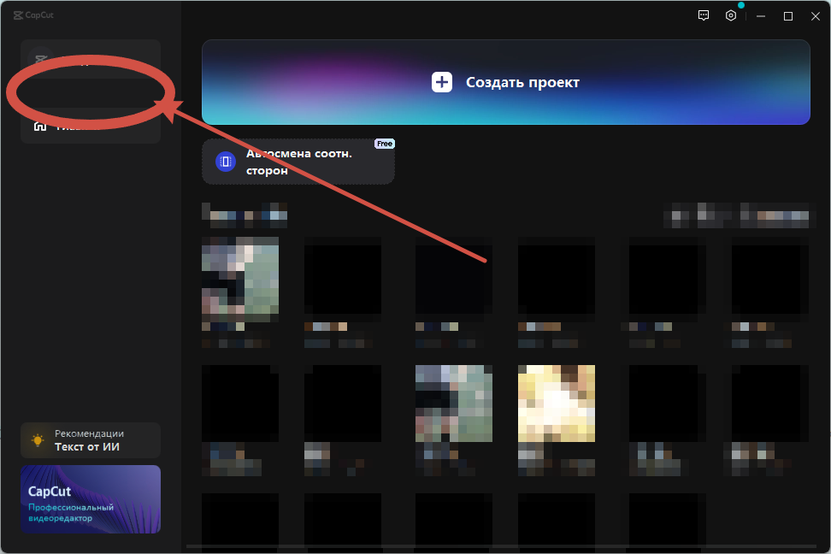This screenshot has width=831, height=554.
Task: Click the Создать проект button
Action: pos(505,82)
